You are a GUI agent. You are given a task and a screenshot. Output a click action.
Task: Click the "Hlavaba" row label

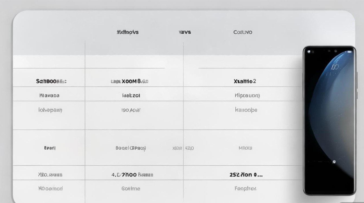pyautogui.click(x=49, y=95)
